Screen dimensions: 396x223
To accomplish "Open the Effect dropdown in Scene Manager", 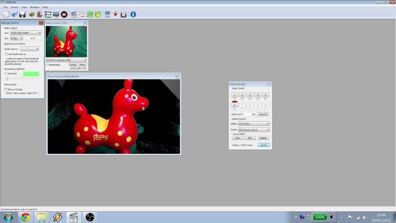I will [x=254, y=124].
